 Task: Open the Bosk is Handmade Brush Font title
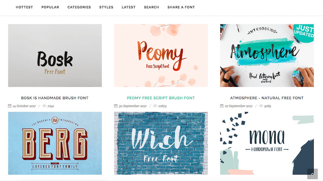(55, 98)
